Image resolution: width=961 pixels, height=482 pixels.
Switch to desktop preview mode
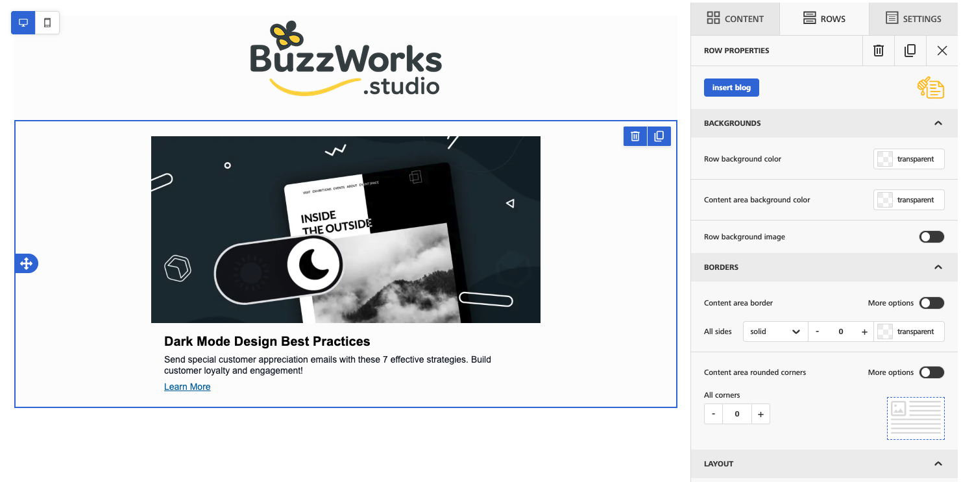23,22
